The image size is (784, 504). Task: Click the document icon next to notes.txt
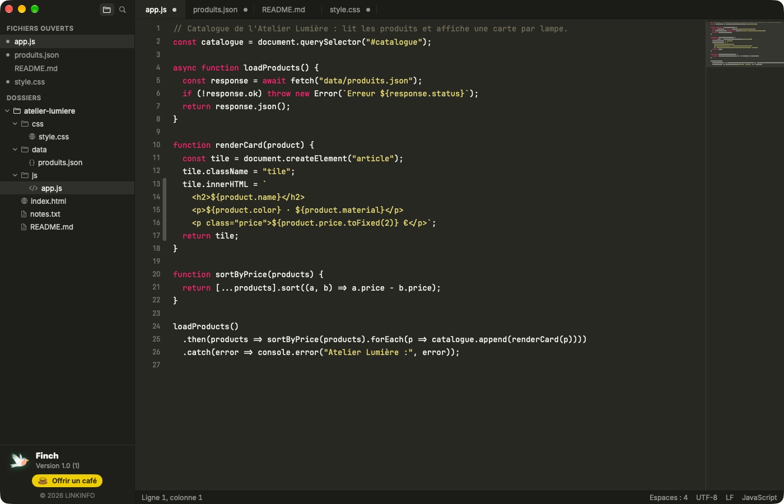pyautogui.click(x=24, y=214)
